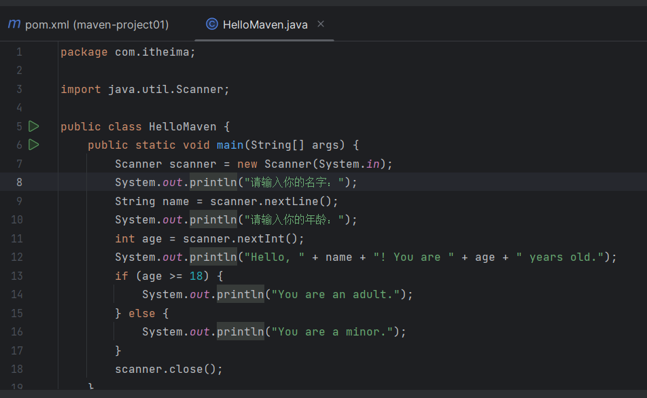Click 'String[] args' parameter on line 6

pyautogui.click(x=298, y=145)
